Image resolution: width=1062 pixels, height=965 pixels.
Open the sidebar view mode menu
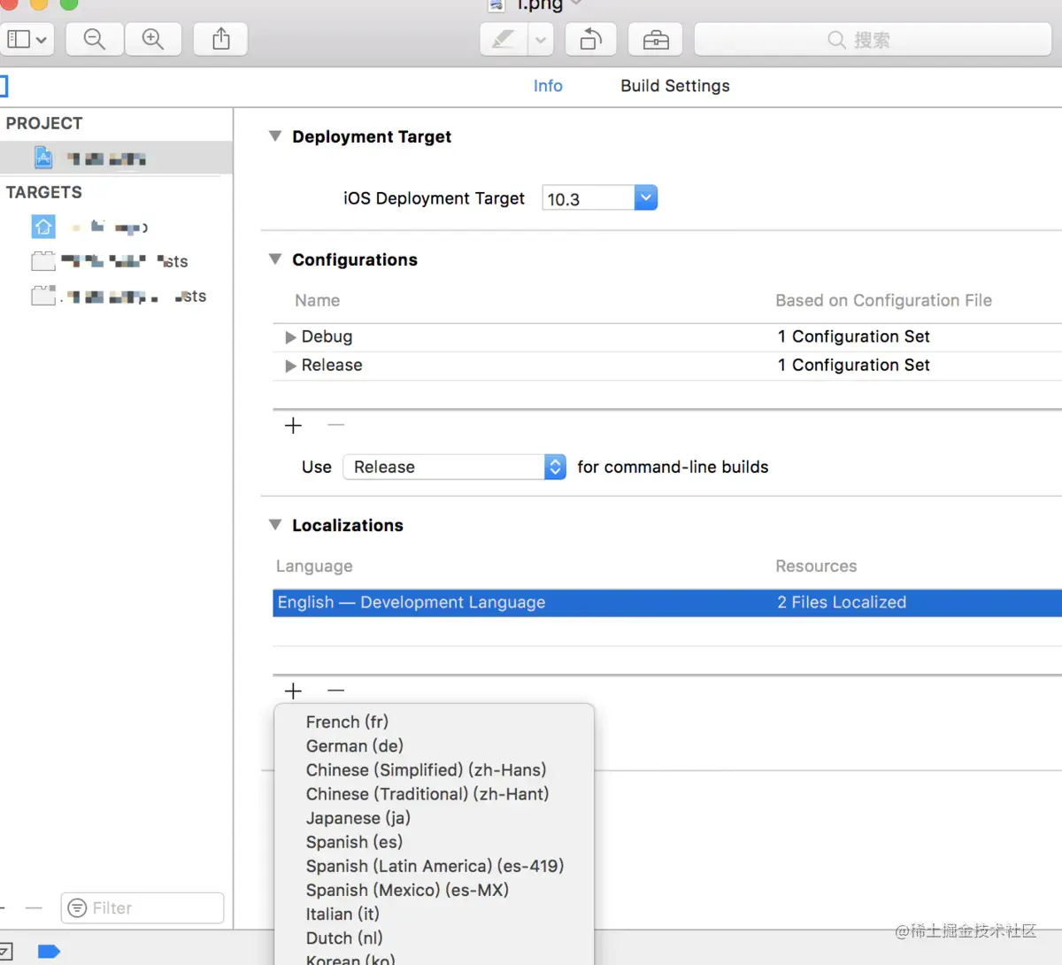click(x=27, y=39)
